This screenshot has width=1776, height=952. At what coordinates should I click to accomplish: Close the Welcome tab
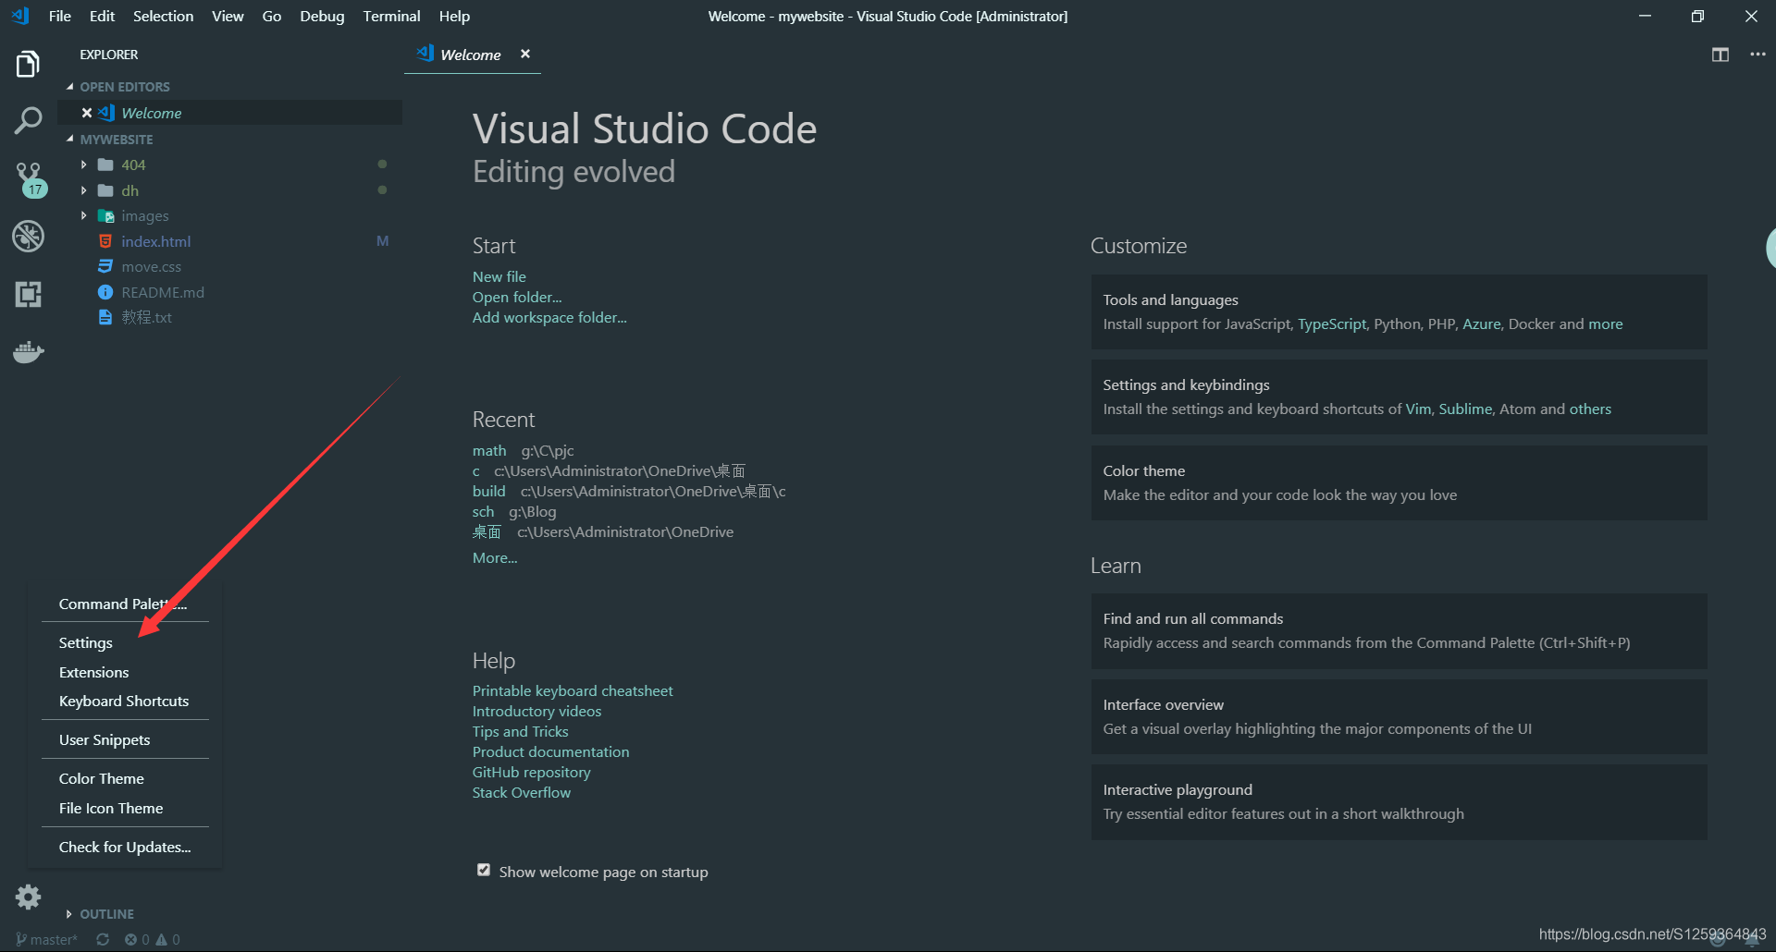coord(525,54)
